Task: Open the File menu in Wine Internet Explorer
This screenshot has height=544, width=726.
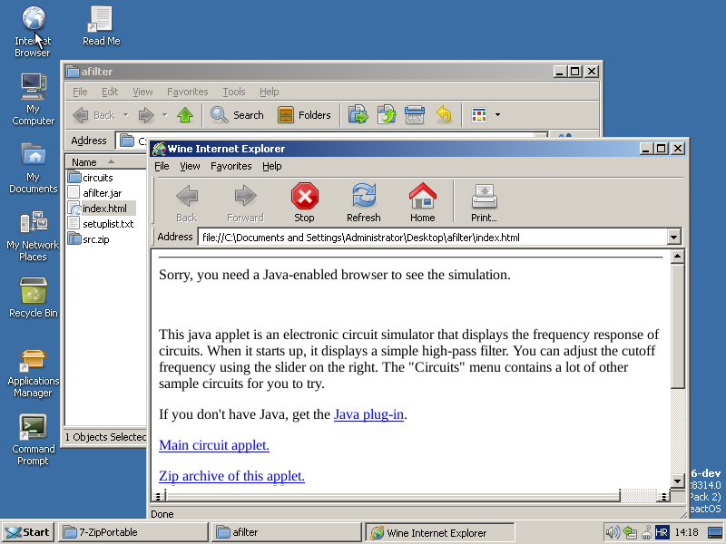Action: (162, 166)
